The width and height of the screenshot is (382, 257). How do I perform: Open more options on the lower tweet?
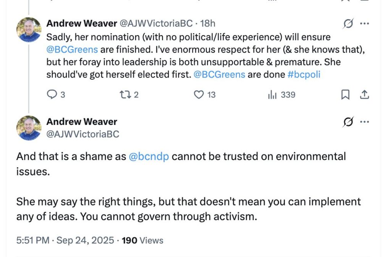[364, 122]
